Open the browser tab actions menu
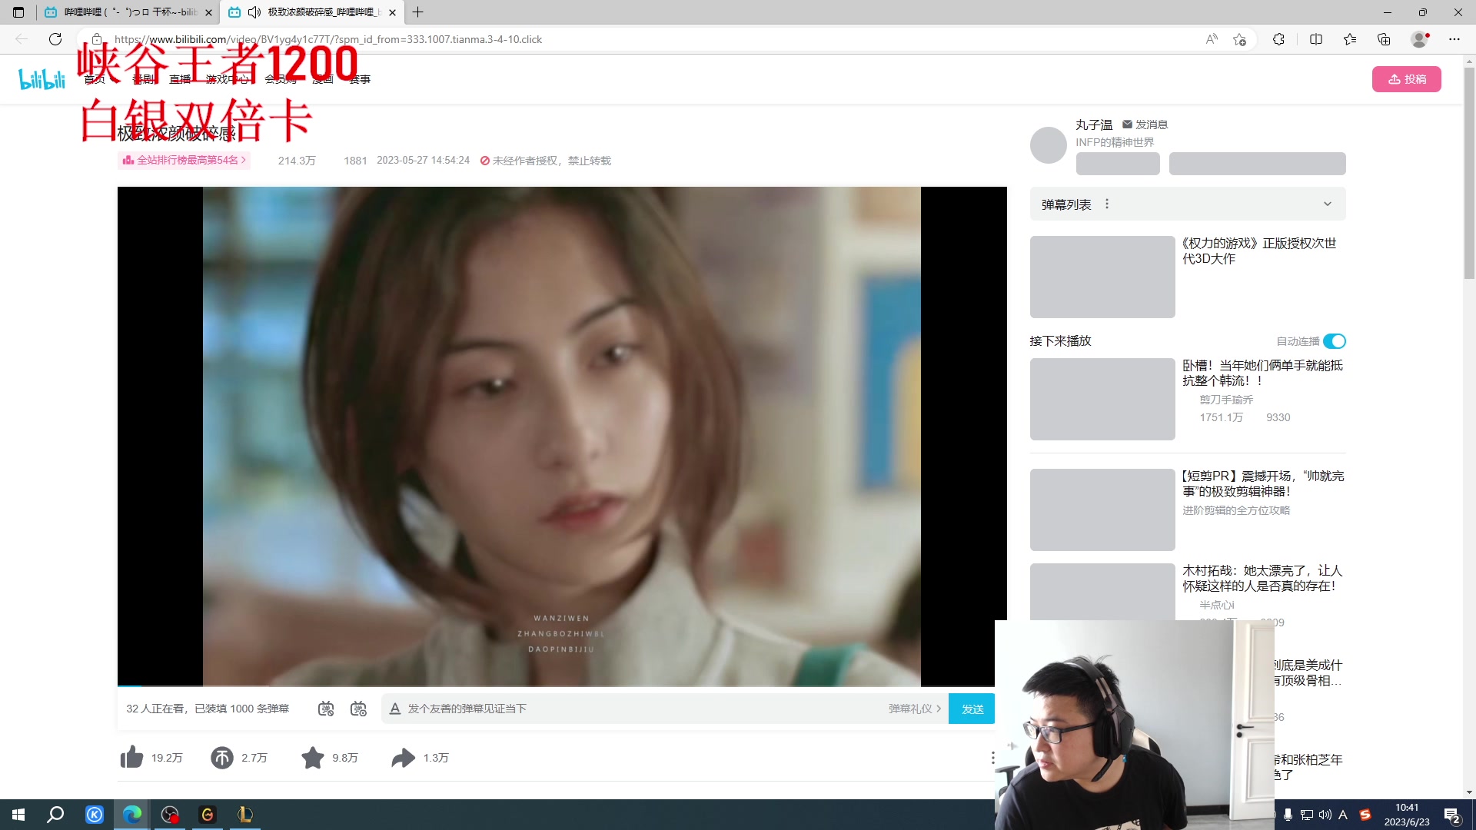 pyautogui.click(x=18, y=12)
